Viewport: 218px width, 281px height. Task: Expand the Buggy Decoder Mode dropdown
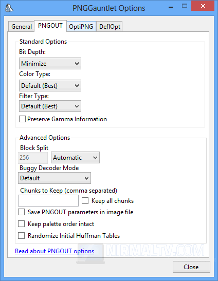tap(55, 178)
